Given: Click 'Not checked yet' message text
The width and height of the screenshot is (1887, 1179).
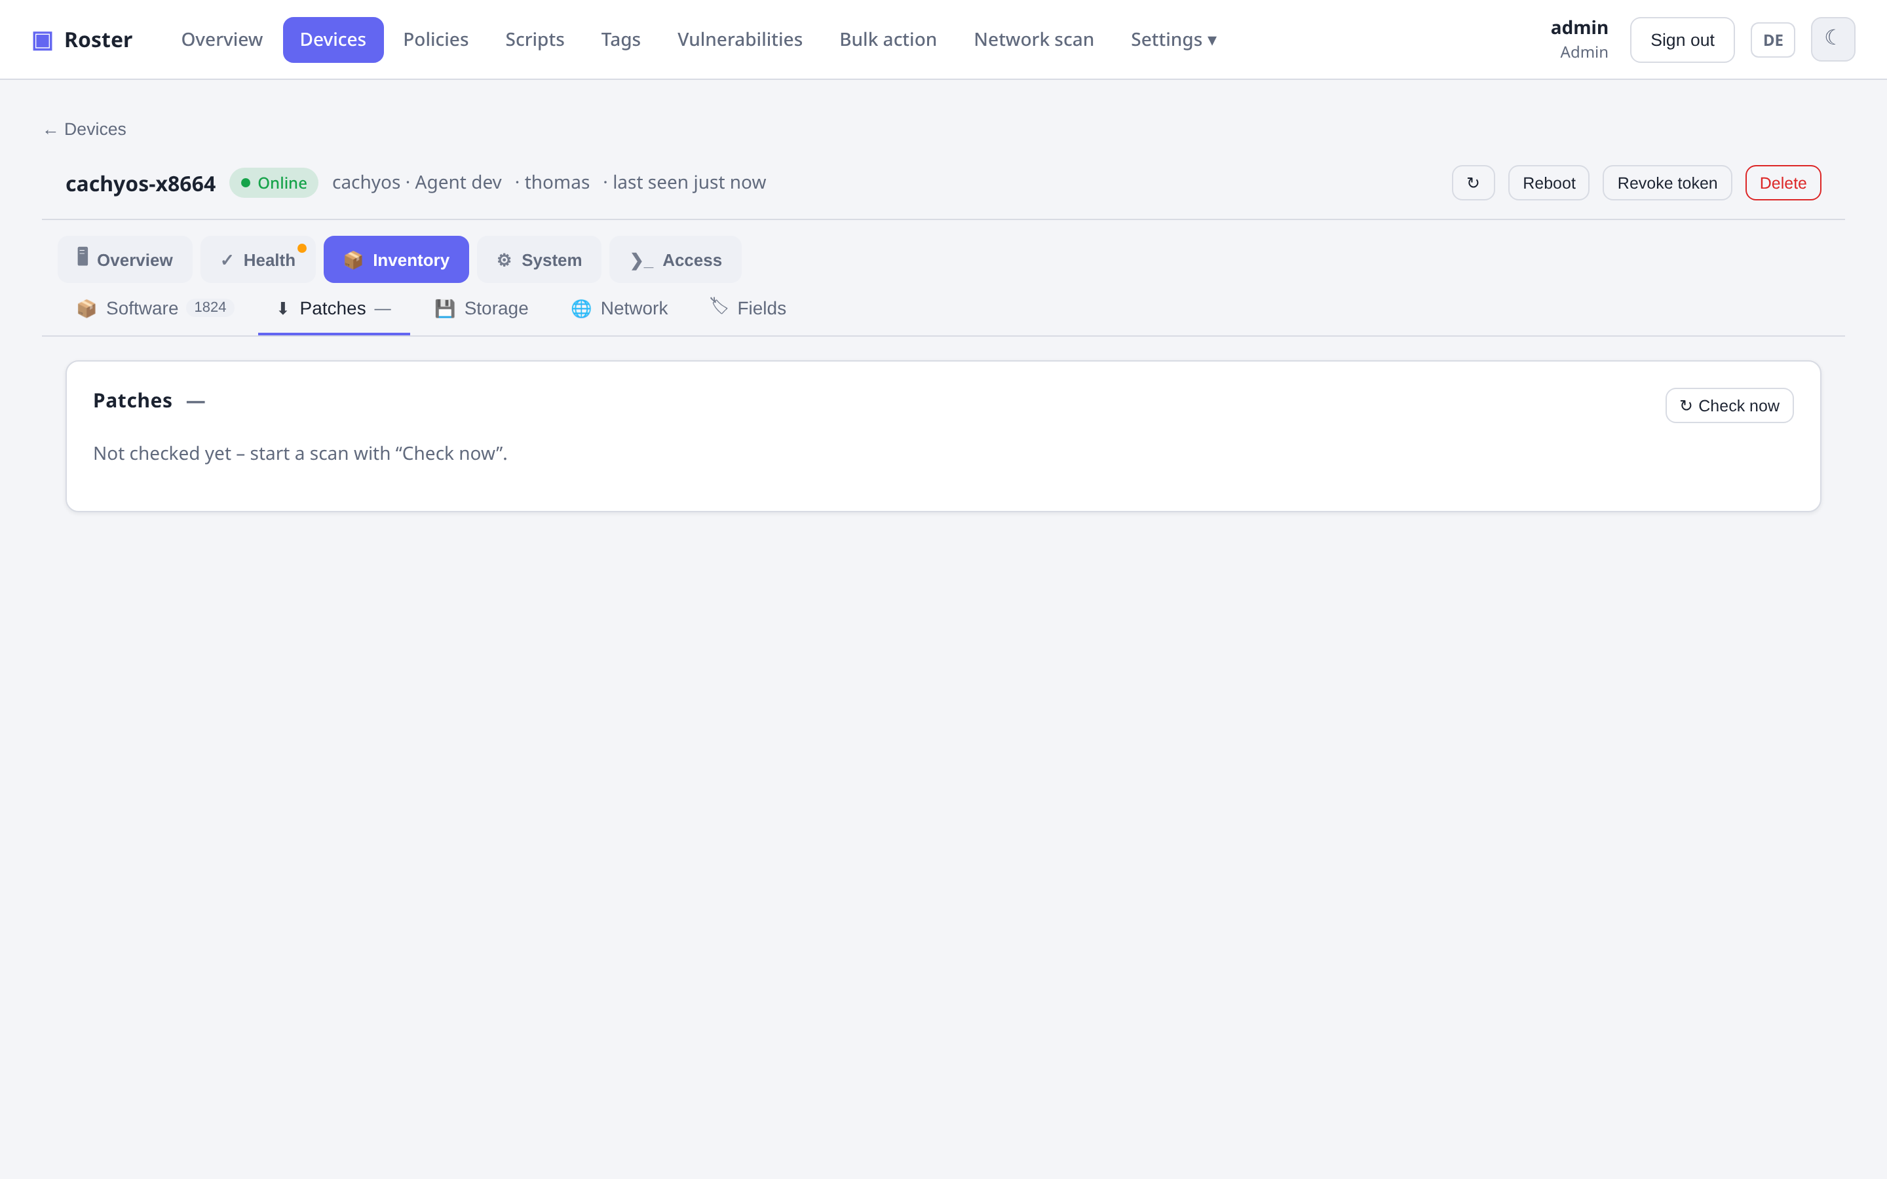Looking at the screenshot, I should pyautogui.click(x=300, y=454).
